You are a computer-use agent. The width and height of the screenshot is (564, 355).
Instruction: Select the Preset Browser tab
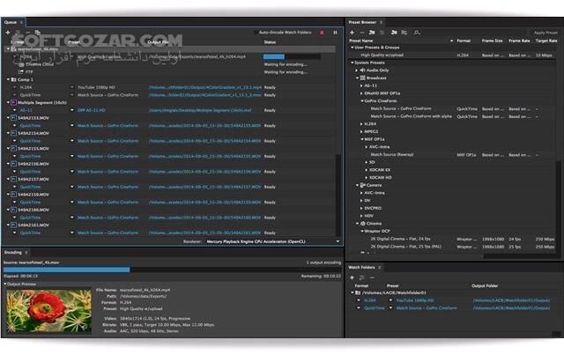[x=362, y=22]
